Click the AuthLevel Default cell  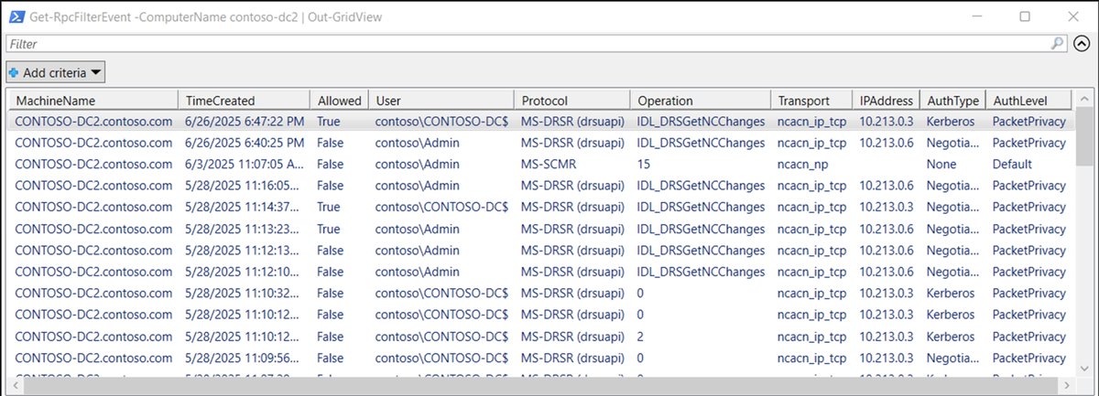(x=1012, y=165)
